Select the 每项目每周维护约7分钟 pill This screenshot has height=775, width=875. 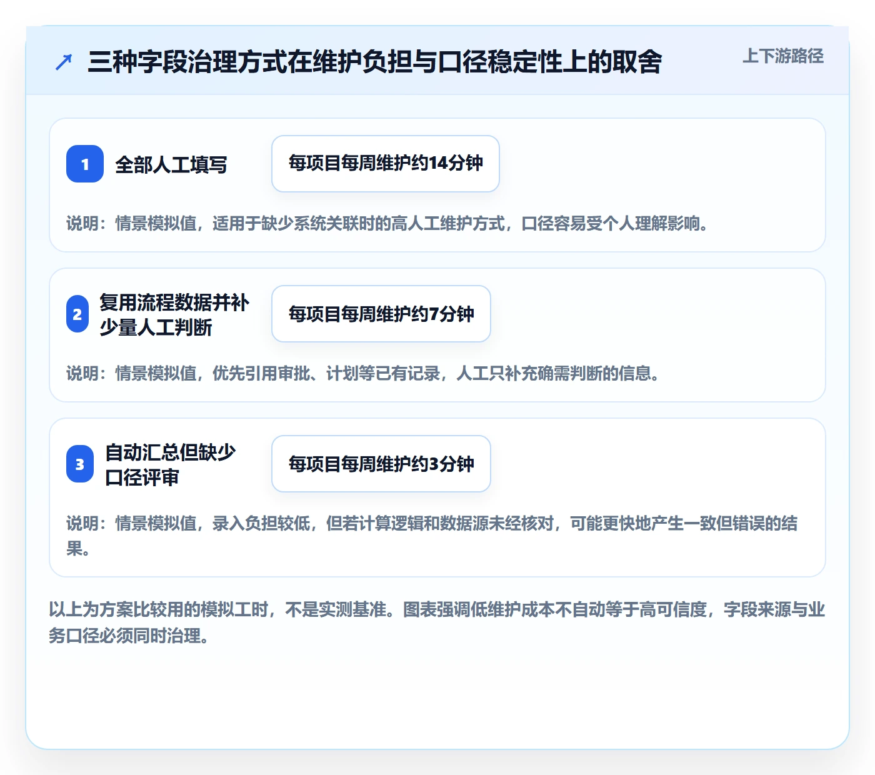[x=381, y=314]
